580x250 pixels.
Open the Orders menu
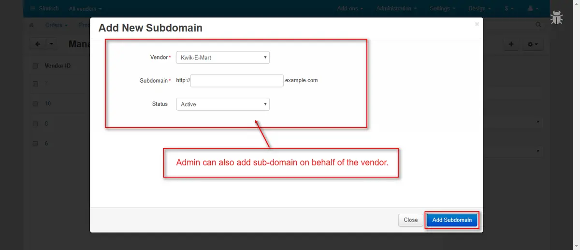56,25
